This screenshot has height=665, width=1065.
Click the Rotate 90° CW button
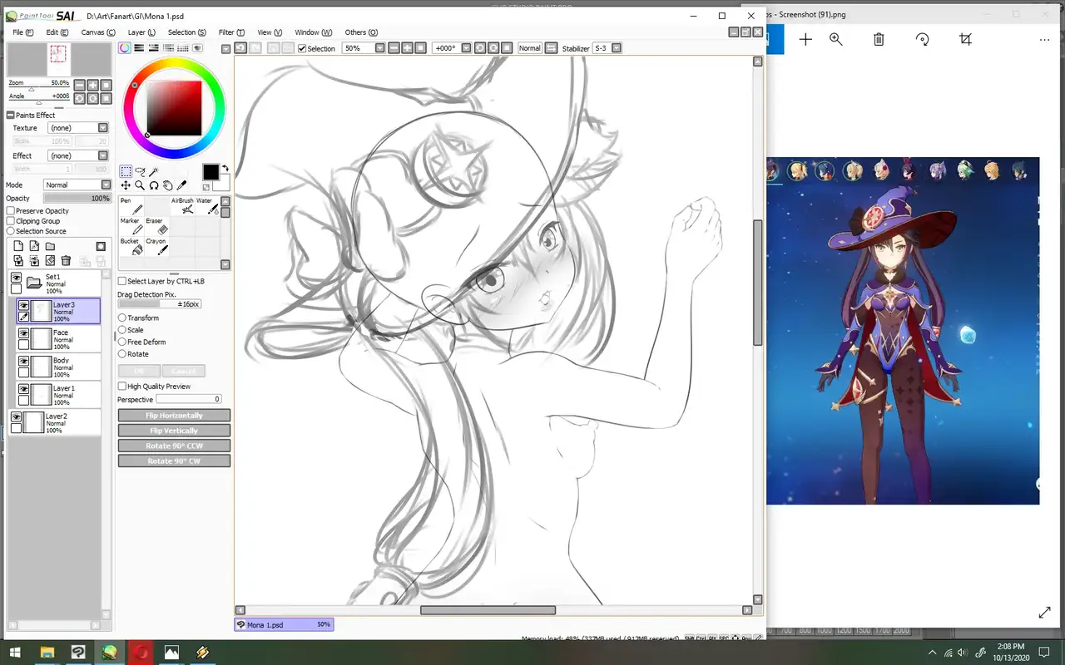coord(174,461)
